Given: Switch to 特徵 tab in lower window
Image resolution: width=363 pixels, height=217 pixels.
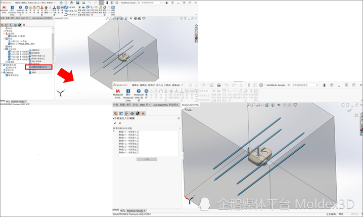Looking at the screenshot, I should [116, 105].
